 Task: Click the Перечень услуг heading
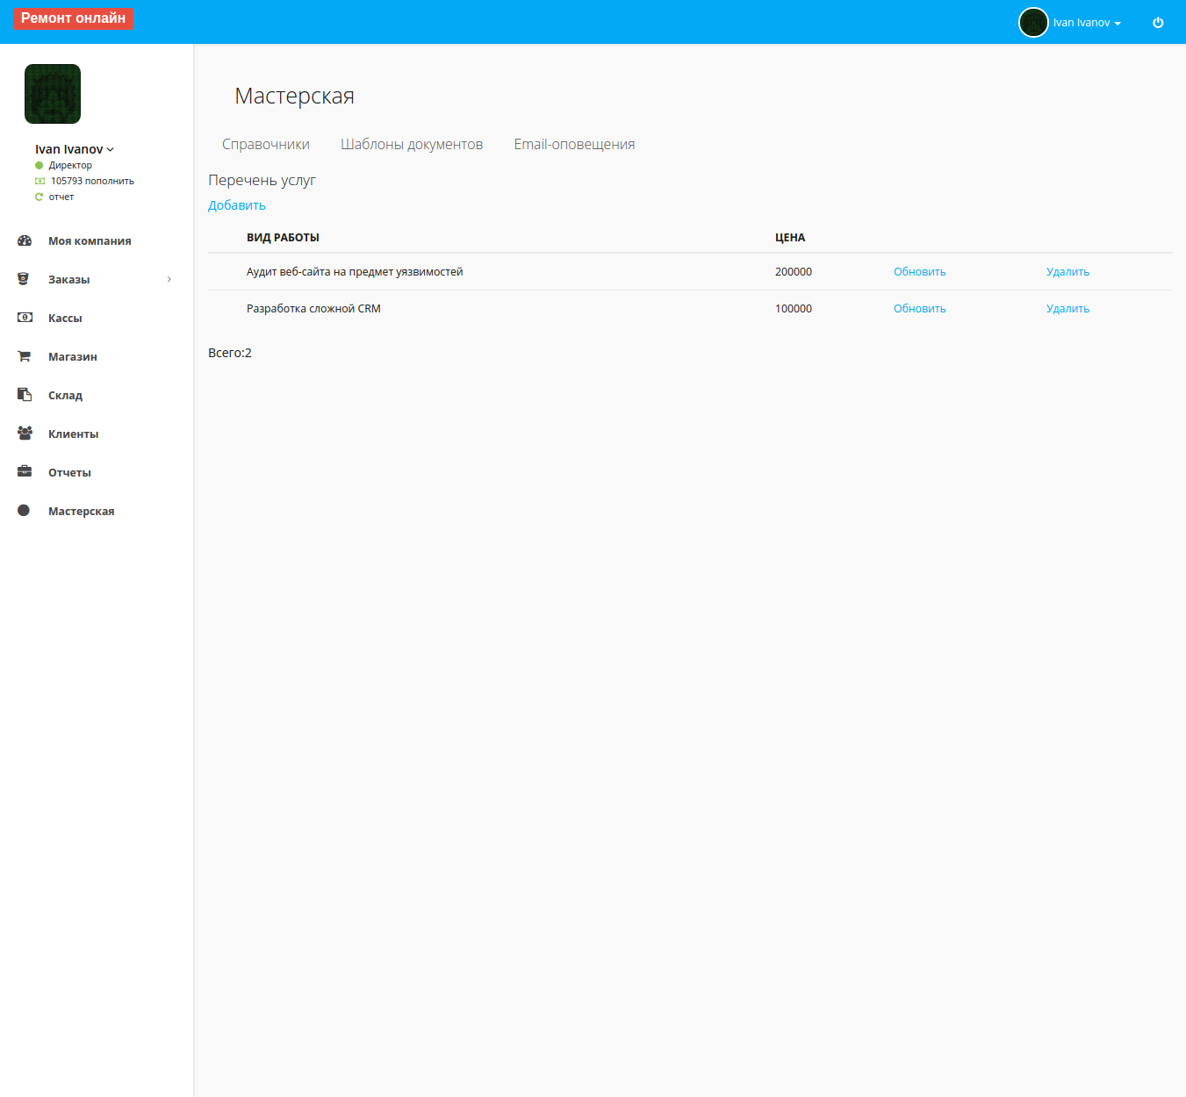pos(262,180)
